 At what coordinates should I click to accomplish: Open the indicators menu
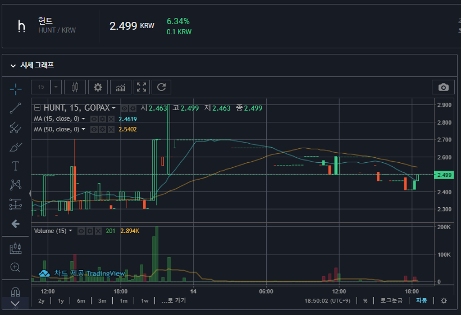click(x=121, y=87)
